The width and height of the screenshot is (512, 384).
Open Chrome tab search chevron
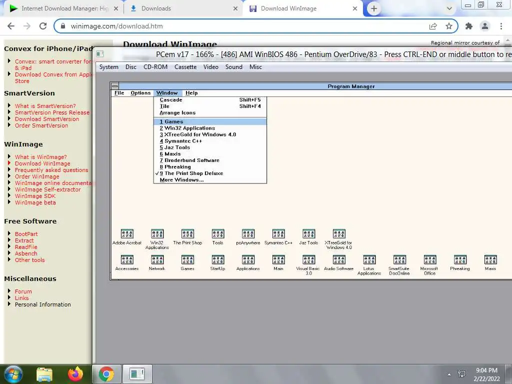pos(449,8)
